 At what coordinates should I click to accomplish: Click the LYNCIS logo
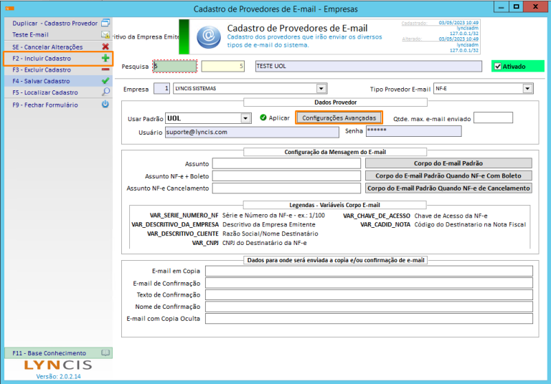click(58, 365)
